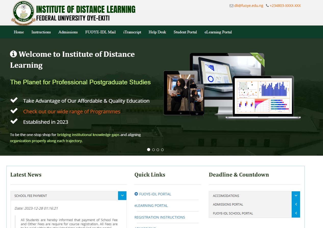Viewport: 323px width, 228px height.
Task: Click the checkmark beside wide range of Programmes
Action: click(14, 111)
